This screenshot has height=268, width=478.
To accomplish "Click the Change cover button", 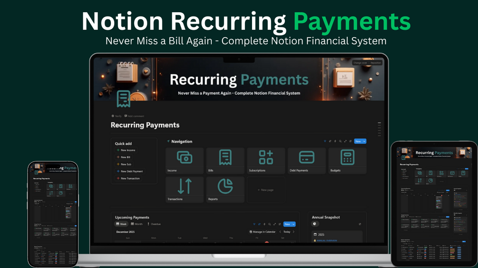I will coord(361,63).
